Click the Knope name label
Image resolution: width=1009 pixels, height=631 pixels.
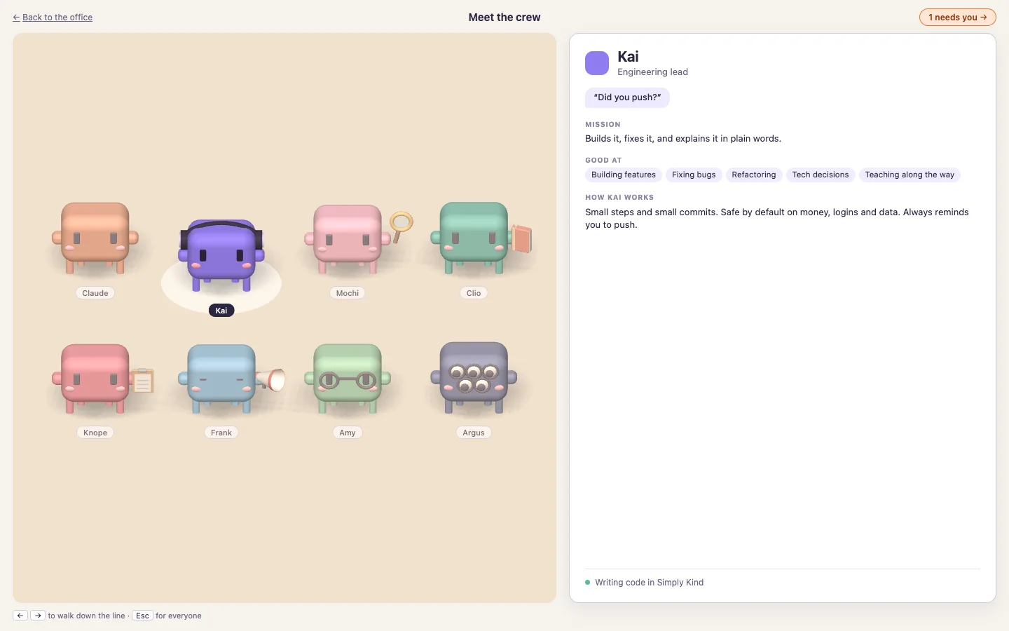pyautogui.click(x=95, y=433)
